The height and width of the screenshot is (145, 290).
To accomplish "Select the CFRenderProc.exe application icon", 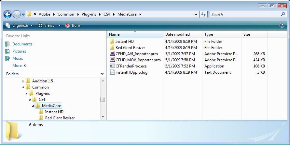I will 112,66.
